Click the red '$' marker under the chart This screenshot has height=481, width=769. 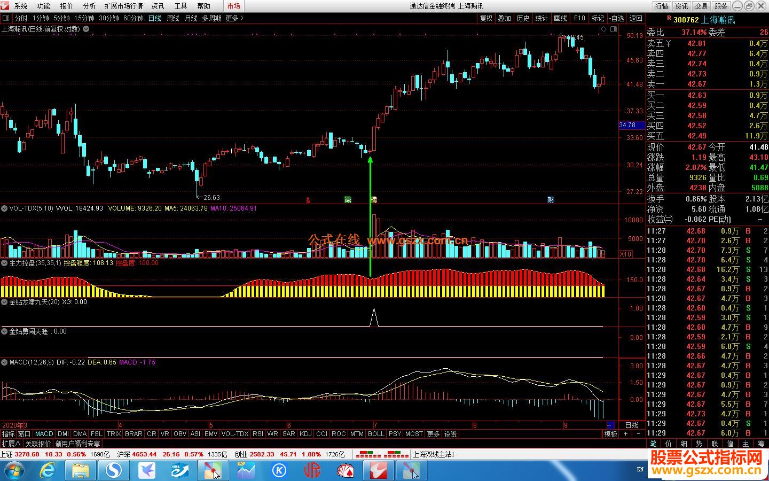tap(308, 200)
